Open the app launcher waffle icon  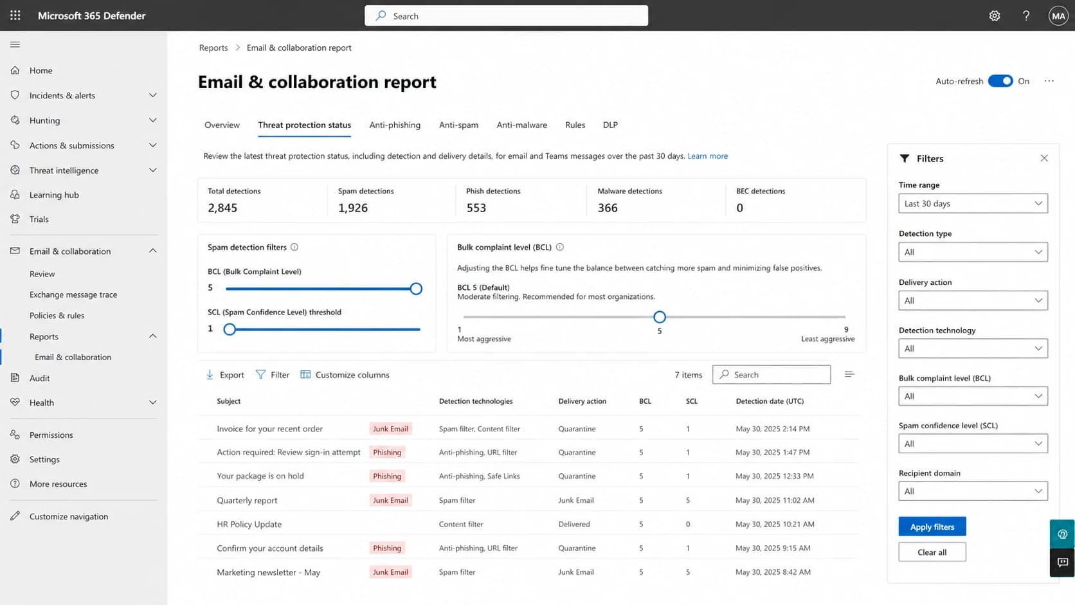[15, 15]
